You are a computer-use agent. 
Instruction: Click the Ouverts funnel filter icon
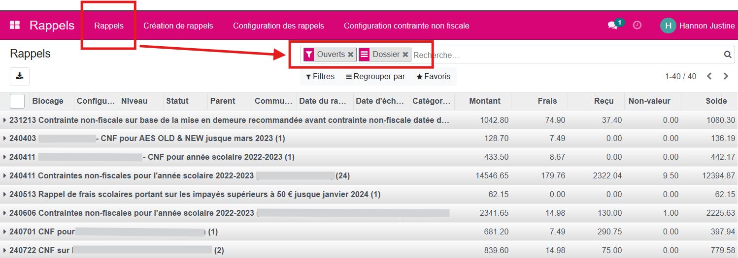(309, 55)
